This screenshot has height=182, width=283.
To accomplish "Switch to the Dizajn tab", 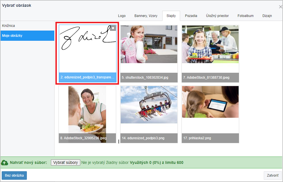I will (267, 16).
